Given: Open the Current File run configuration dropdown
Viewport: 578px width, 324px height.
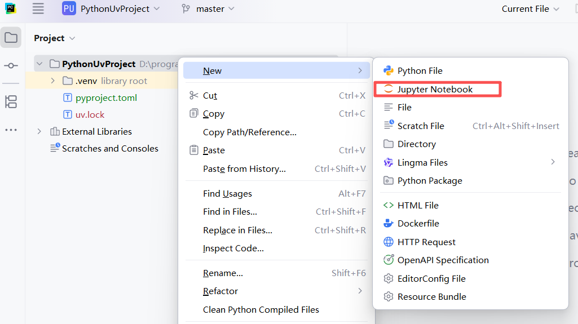Looking at the screenshot, I should 531,9.
